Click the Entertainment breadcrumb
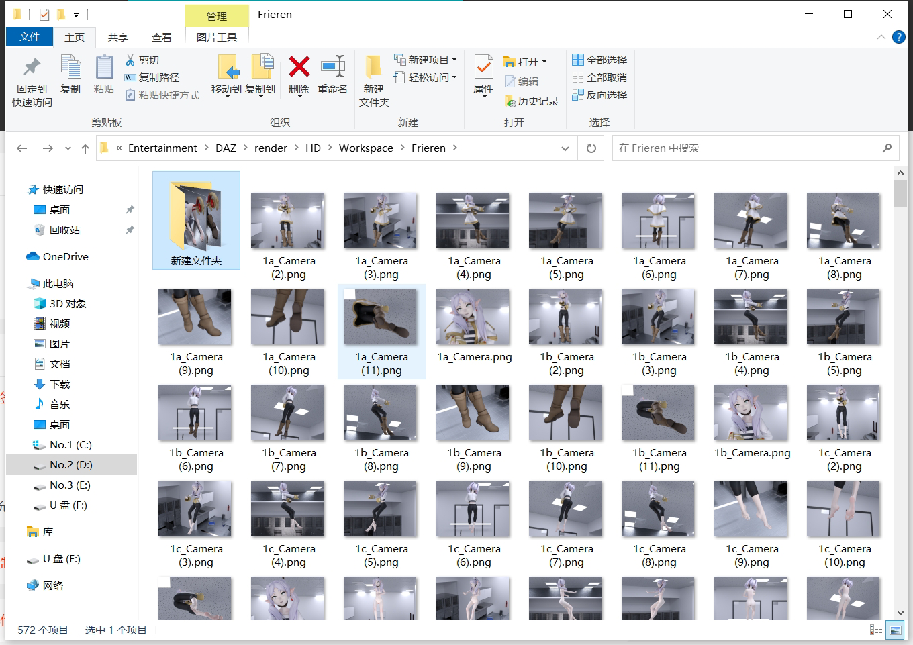 click(x=162, y=148)
